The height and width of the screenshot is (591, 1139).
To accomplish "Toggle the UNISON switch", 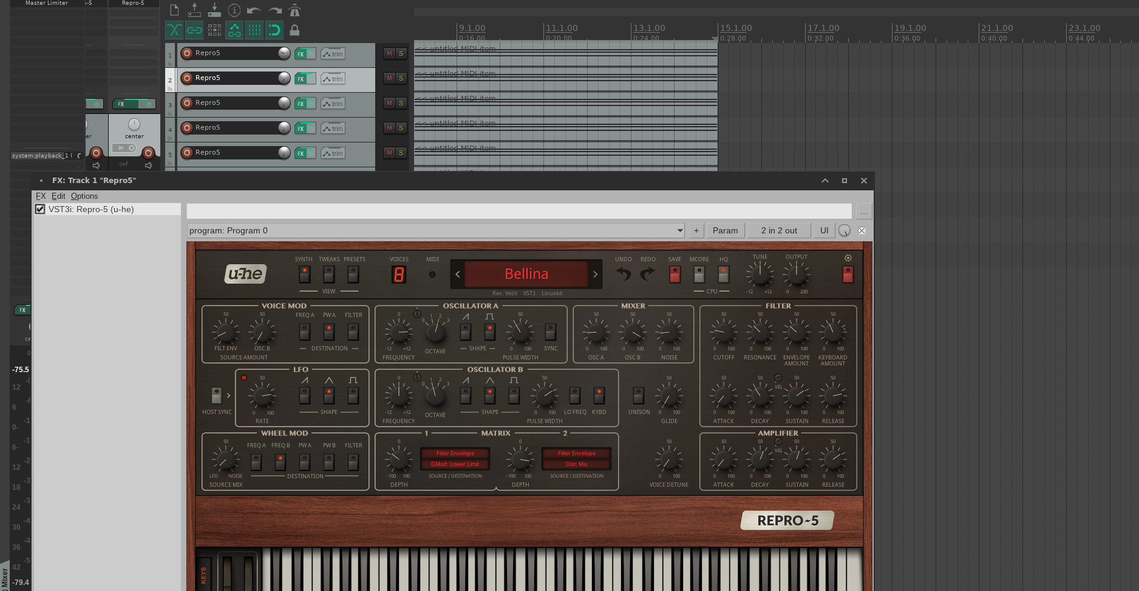I will tap(638, 395).
